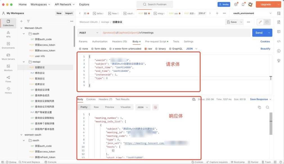Open the History sidebar panel
Viewport: 284px width, 164px height.
click(x=8, y=90)
